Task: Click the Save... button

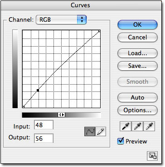Action: [137, 66]
